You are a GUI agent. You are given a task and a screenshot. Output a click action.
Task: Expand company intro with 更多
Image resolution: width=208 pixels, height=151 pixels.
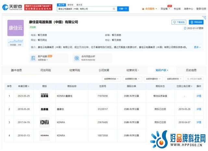click(x=197, y=47)
